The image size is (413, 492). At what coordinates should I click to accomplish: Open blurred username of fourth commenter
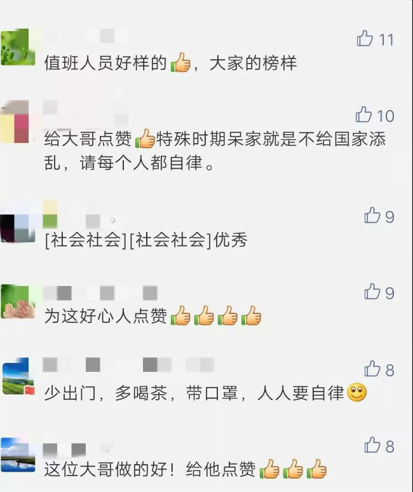coord(100,293)
